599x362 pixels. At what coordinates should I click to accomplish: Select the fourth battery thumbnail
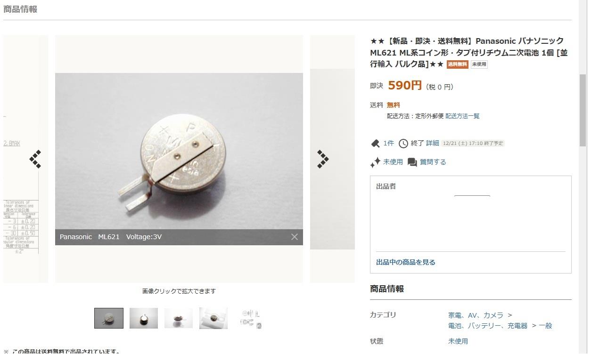[213, 318]
